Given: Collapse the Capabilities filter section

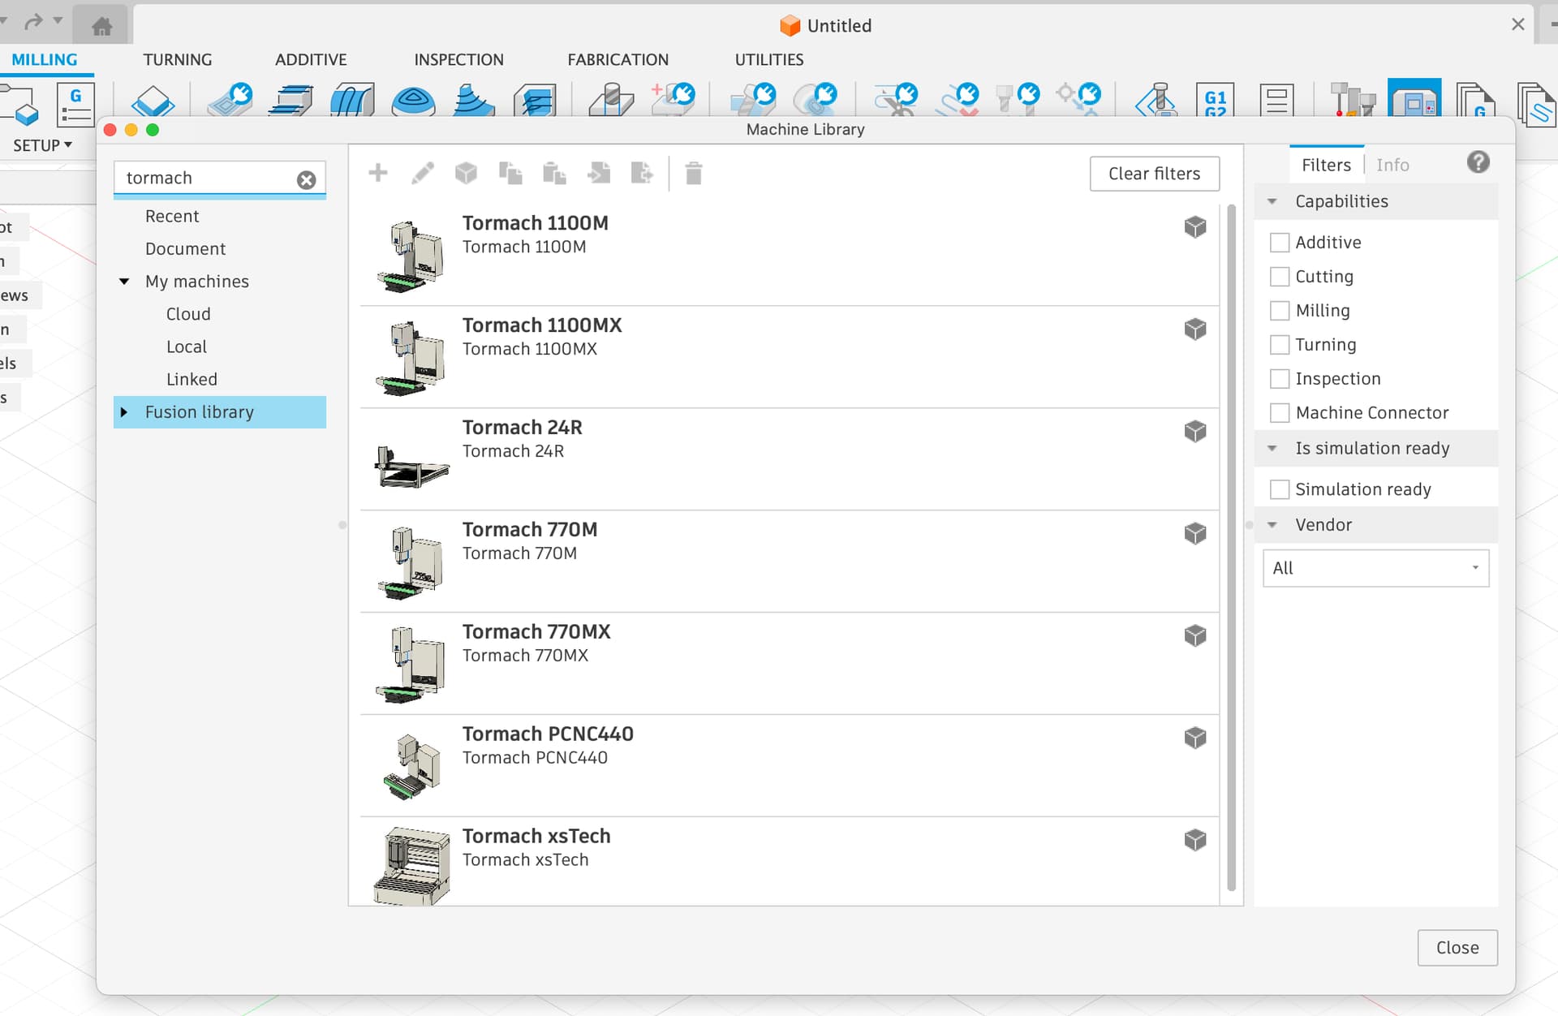Looking at the screenshot, I should tap(1272, 201).
